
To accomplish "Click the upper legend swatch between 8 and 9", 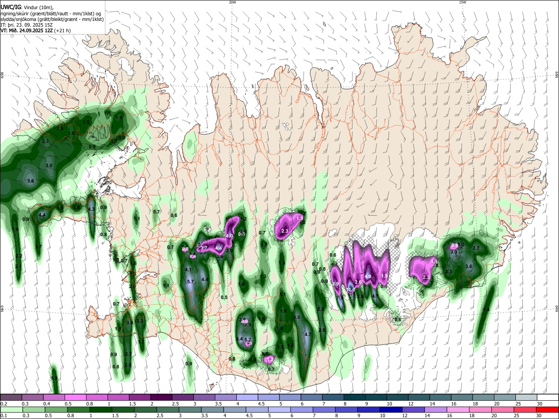I will 354,397.
